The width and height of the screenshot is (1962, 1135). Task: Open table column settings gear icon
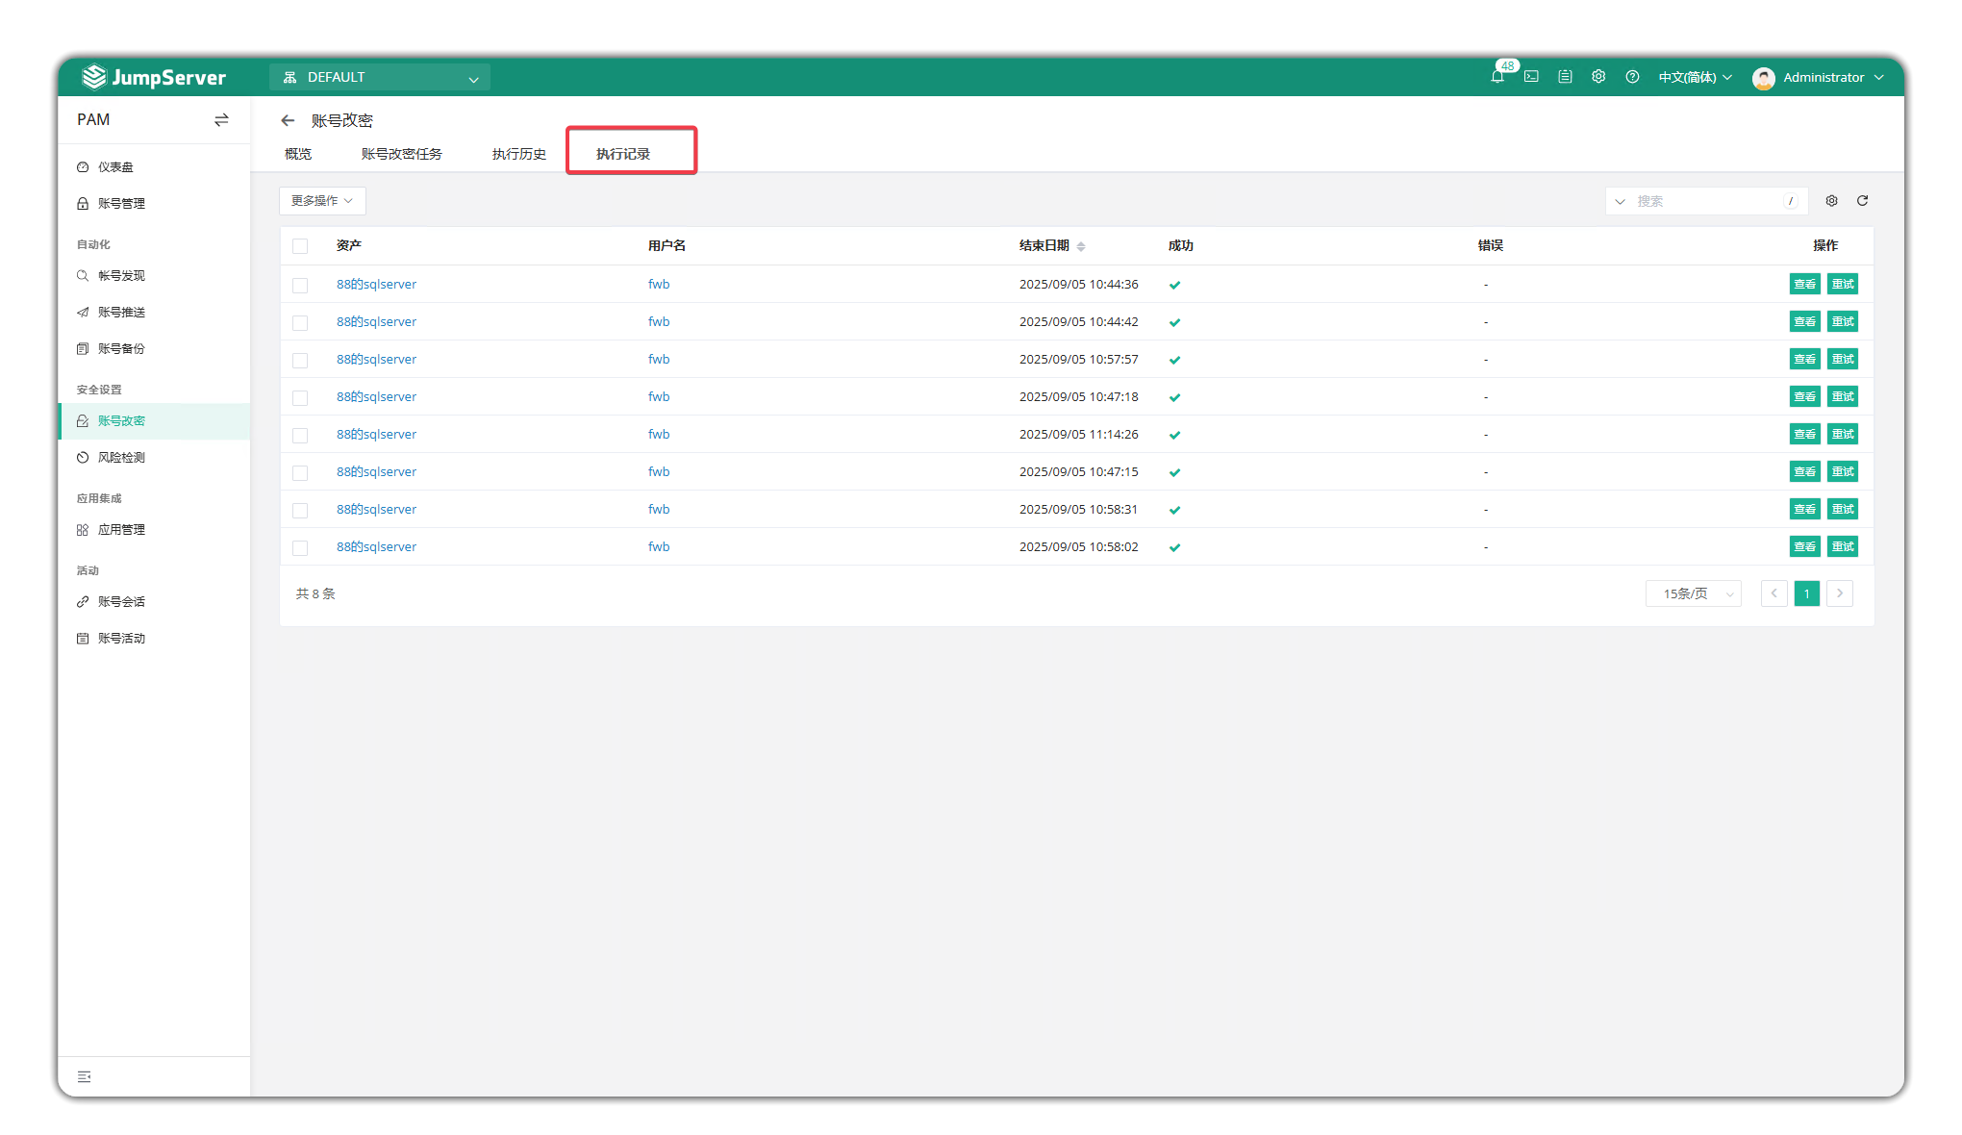1831,201
